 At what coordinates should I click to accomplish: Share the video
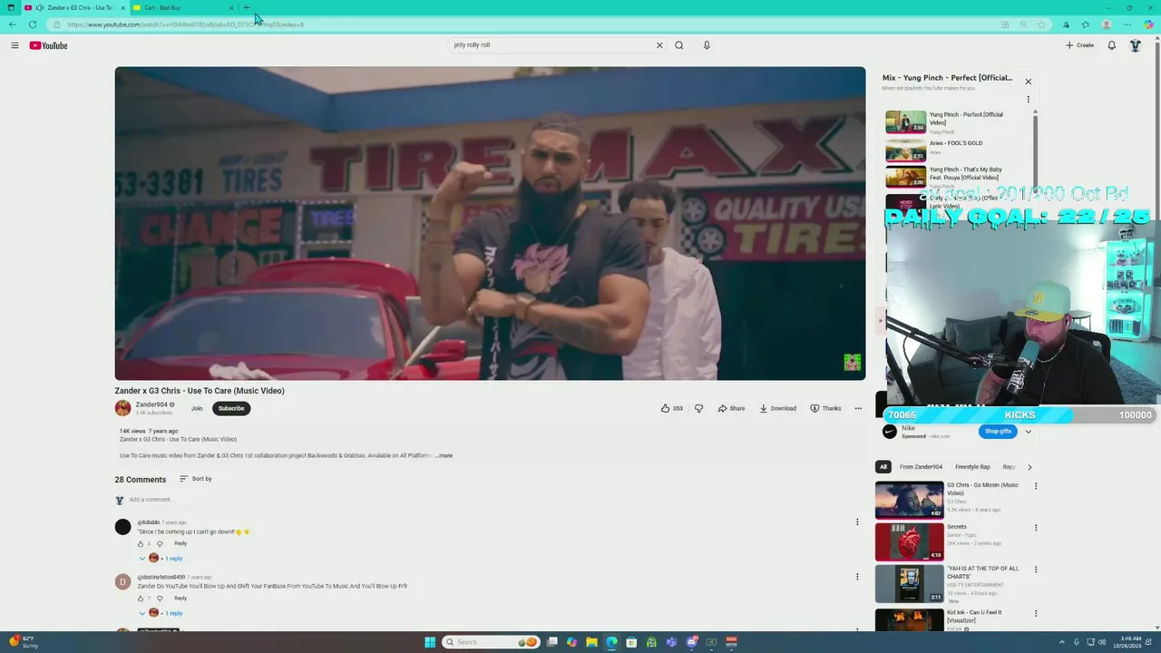731,408
